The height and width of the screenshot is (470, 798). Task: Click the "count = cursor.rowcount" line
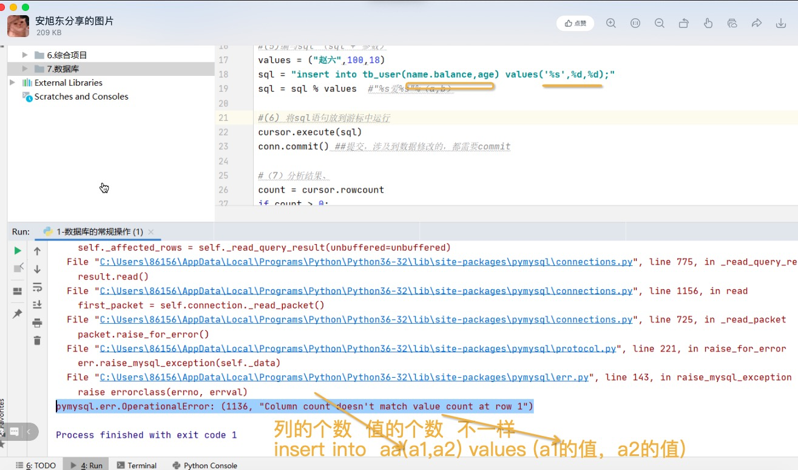click(x=321, y=189)
